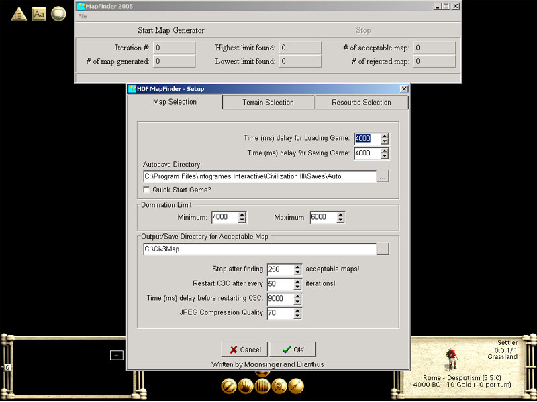Switch to the Map Selection tab
This screenshot has height=402, width=537.
[x=175, y=102]
